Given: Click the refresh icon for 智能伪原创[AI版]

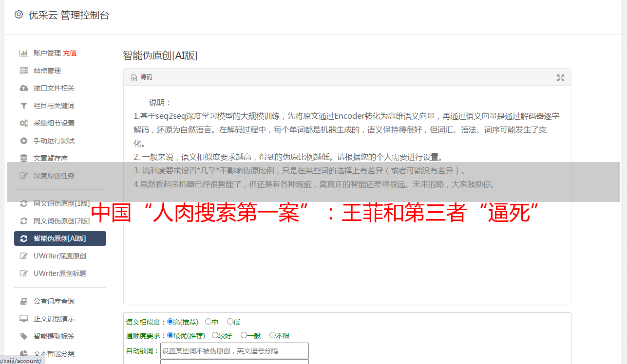Looking at the screenshot, I should pyautogui.click(x=23, y=238).
